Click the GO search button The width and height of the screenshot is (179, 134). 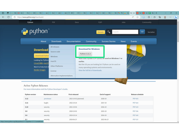pyautogui.click(x=142, y=32)
